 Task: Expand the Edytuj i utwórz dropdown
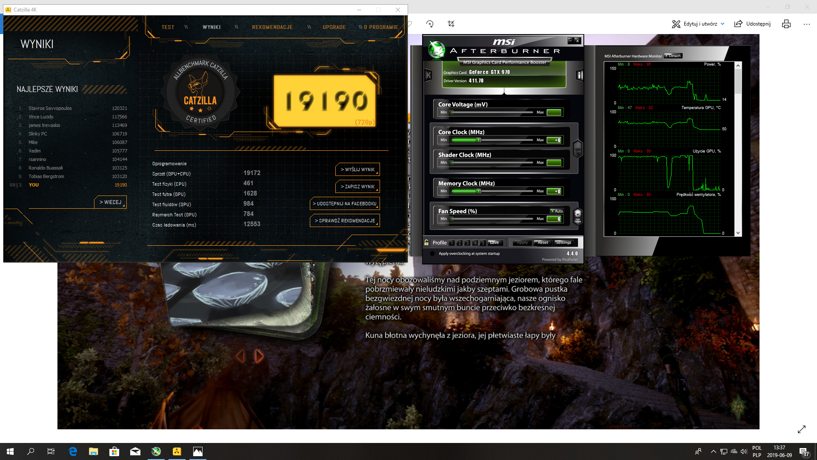723,24
